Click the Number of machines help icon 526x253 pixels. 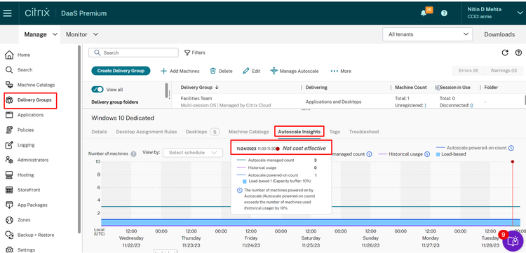[133, 153]
